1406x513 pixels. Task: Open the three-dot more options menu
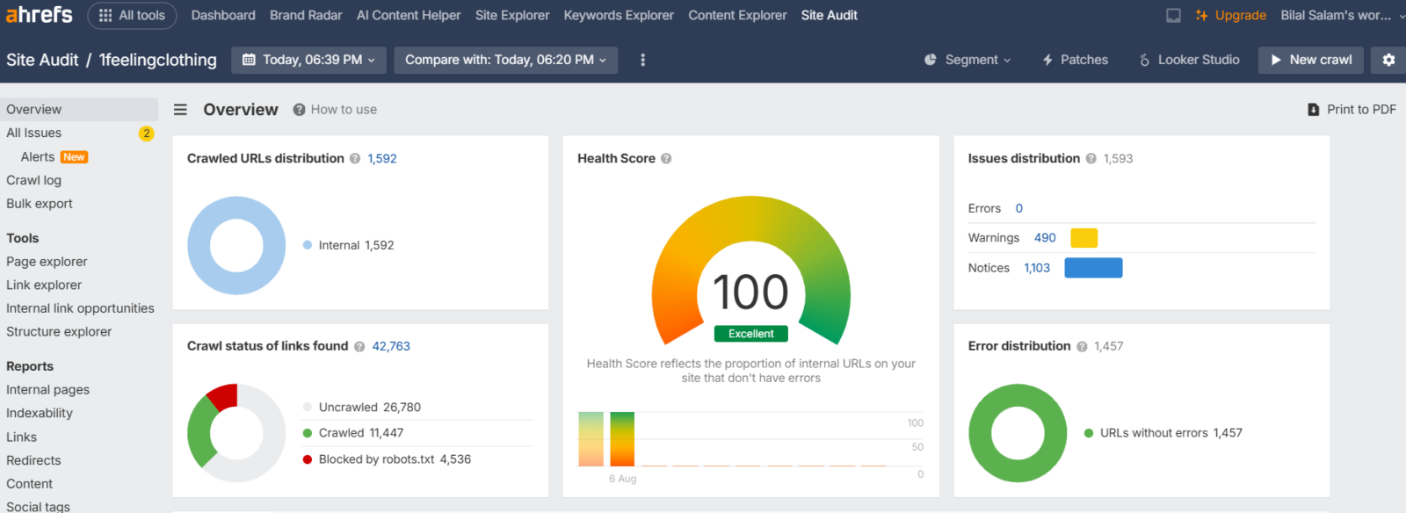tap(642, 60)
